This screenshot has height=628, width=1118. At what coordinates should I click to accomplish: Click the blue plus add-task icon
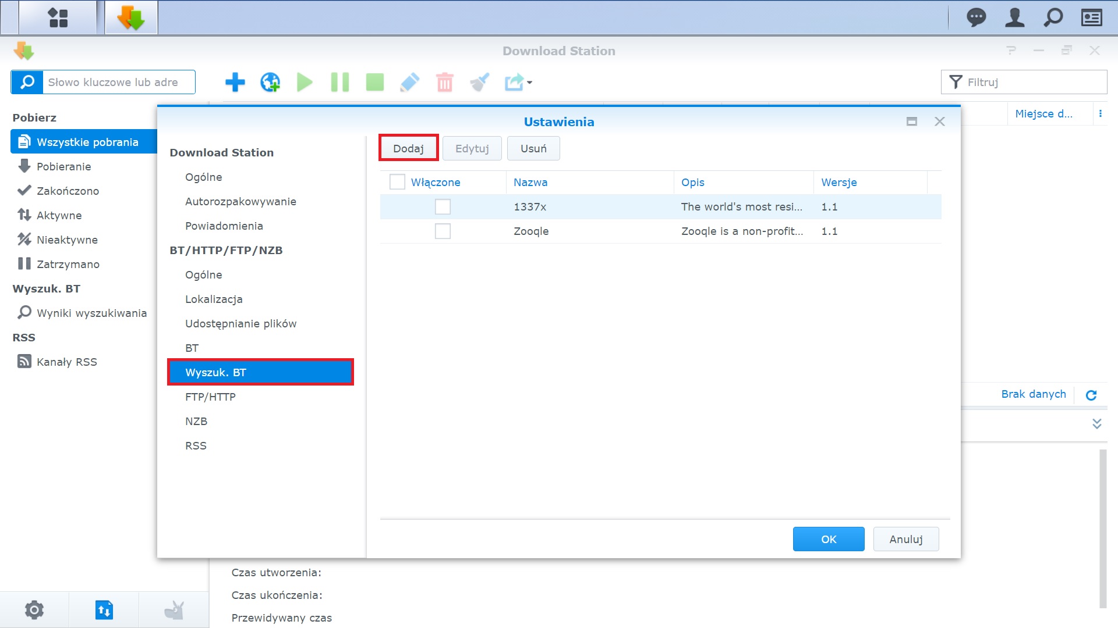[235, 82]
